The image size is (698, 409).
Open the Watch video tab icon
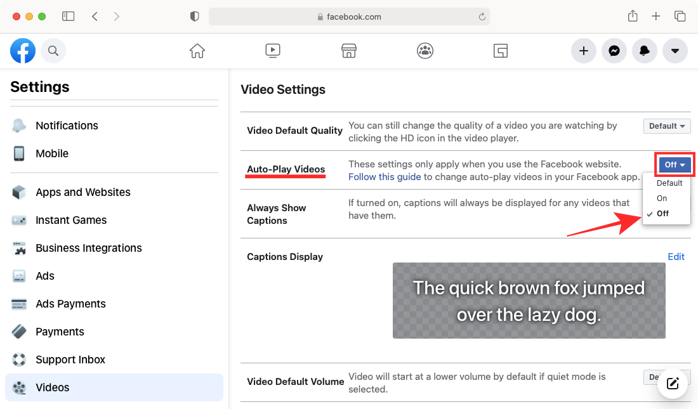pyautogui.click(x=273, y=51)
